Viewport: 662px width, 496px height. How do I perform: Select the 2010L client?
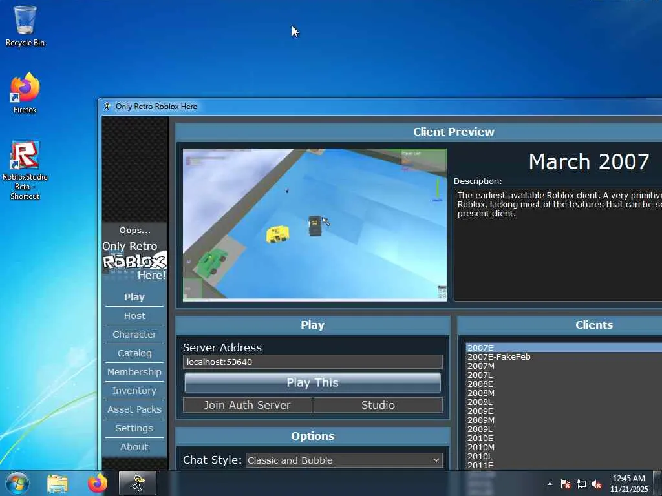pyautogui.click(x=564, y=457)
